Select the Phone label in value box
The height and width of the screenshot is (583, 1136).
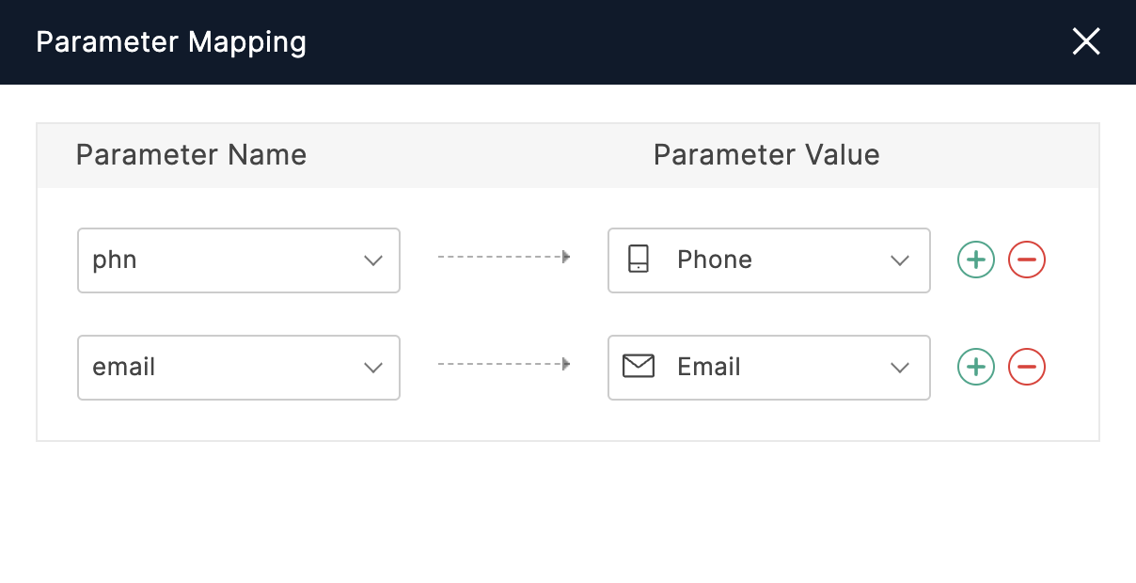tap(715, 260)
